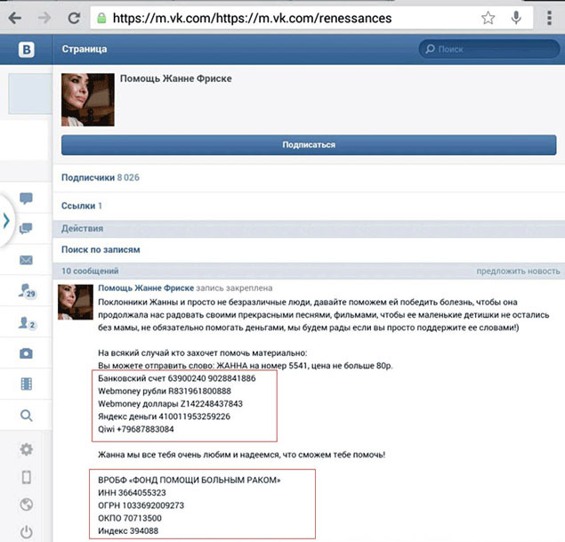Go back with the browser back arrow
The image size is (565, 542).
pyautogui.click(x=15, y=18)
